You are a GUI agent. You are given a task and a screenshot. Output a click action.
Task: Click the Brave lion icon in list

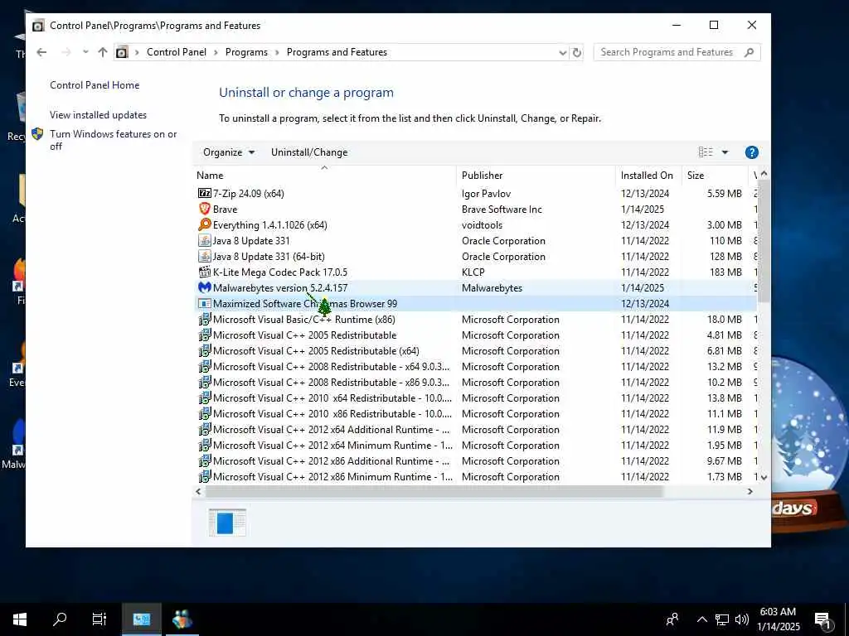point(204,210)
